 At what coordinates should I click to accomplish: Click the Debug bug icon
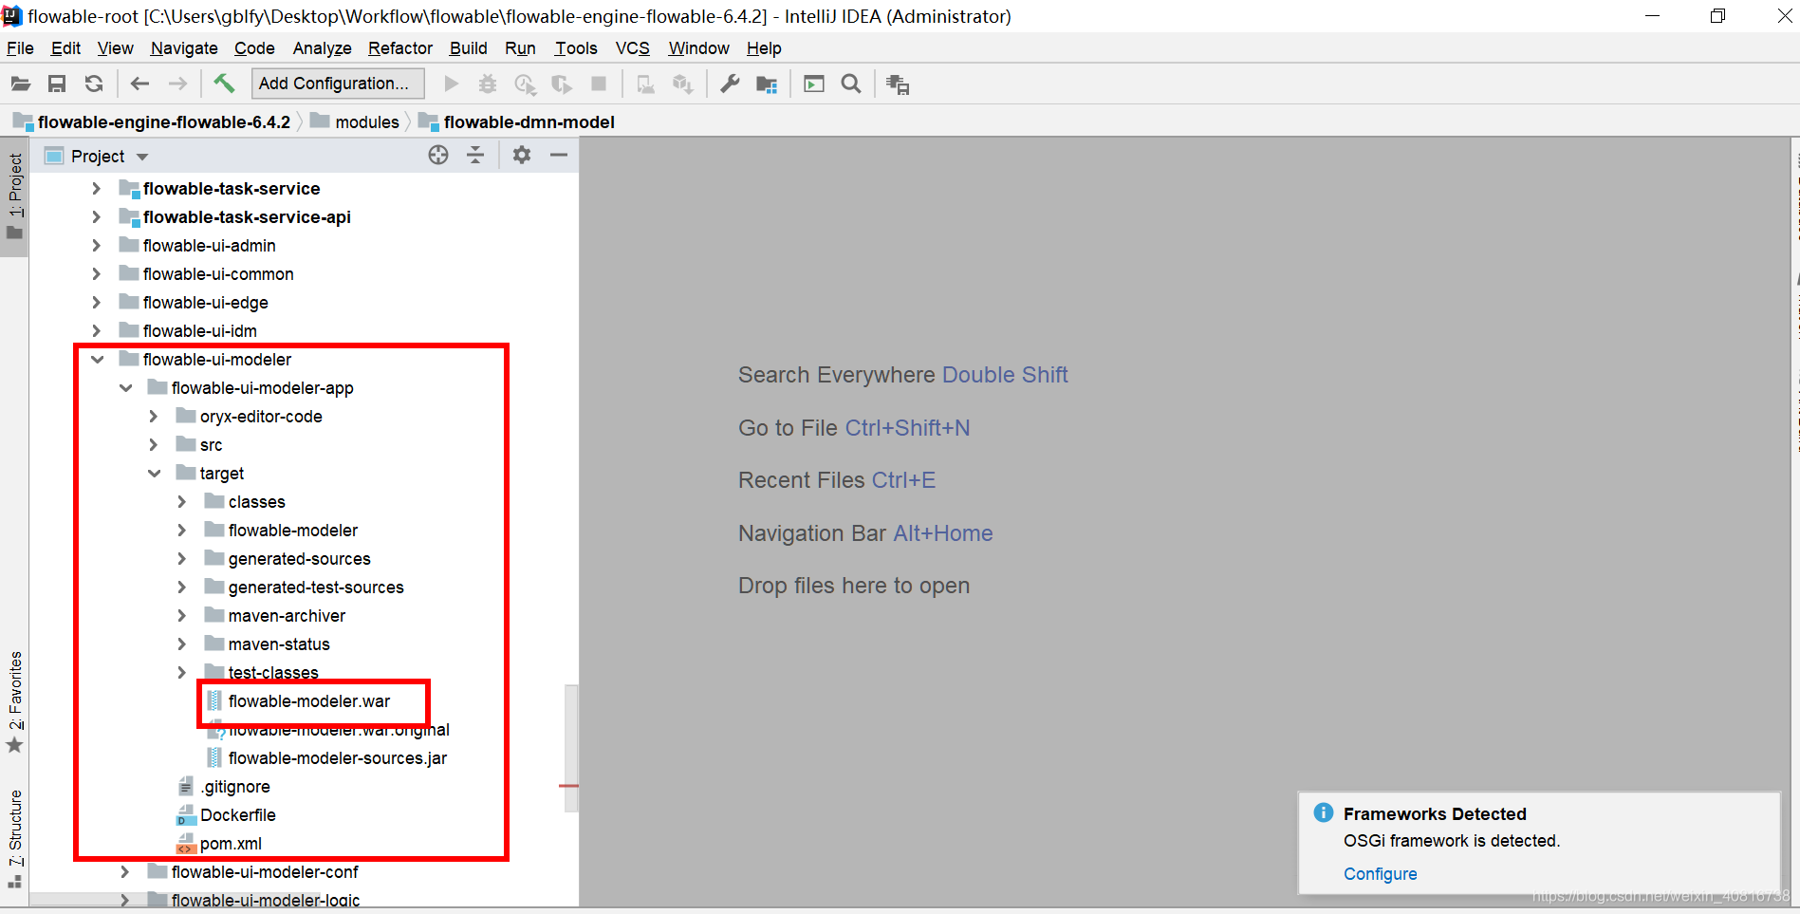[488, 84]
